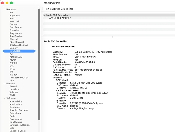Select SAS in the sidebar
This screenshot has height=132, width=175.
point(11,66)
